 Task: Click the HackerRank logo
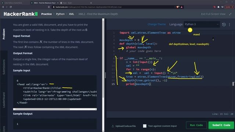point(21,14)
